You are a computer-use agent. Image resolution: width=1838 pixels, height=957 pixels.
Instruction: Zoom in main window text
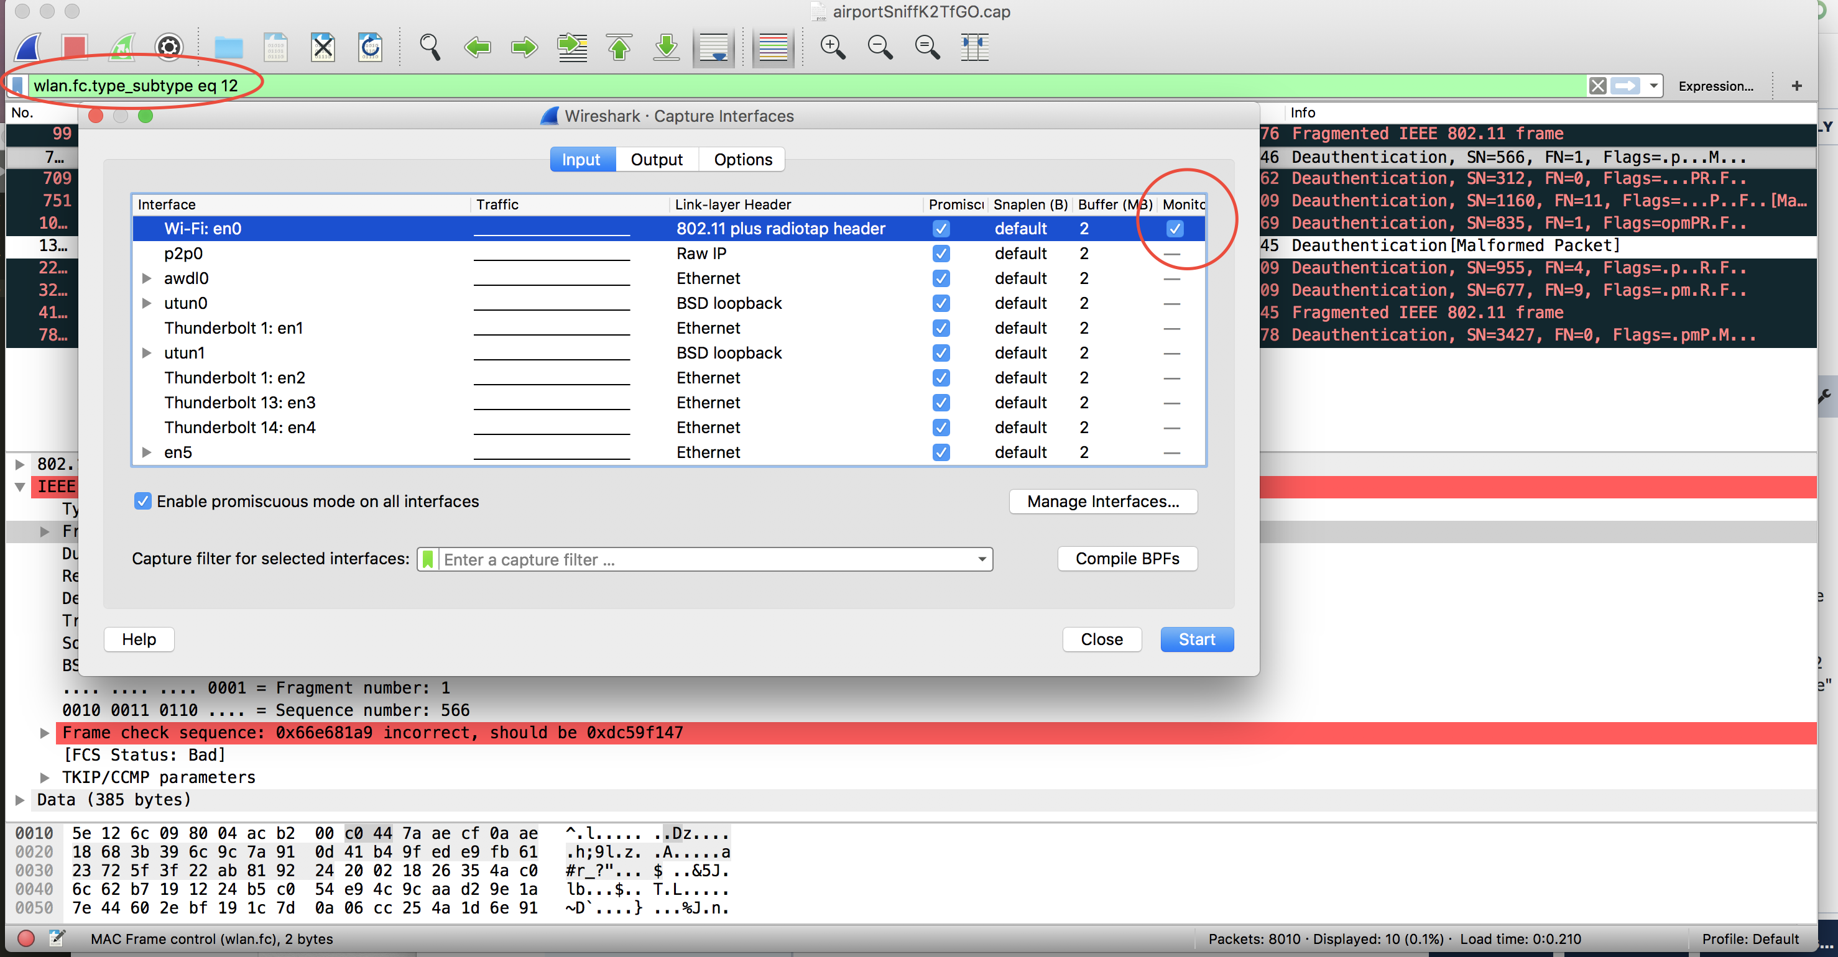click(833, 47)
